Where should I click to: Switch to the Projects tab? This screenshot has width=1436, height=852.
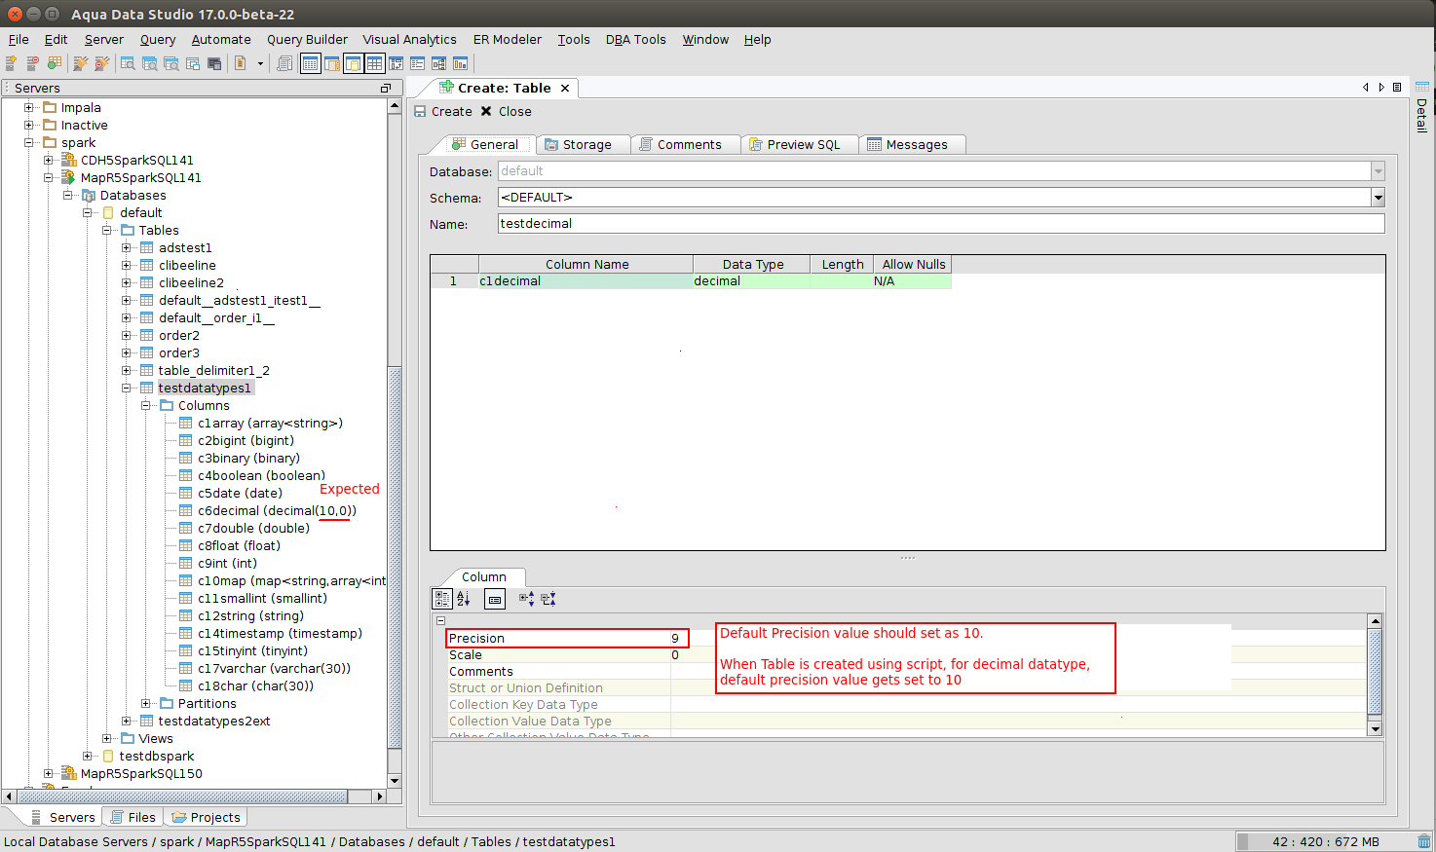click(x=206, y=817)
